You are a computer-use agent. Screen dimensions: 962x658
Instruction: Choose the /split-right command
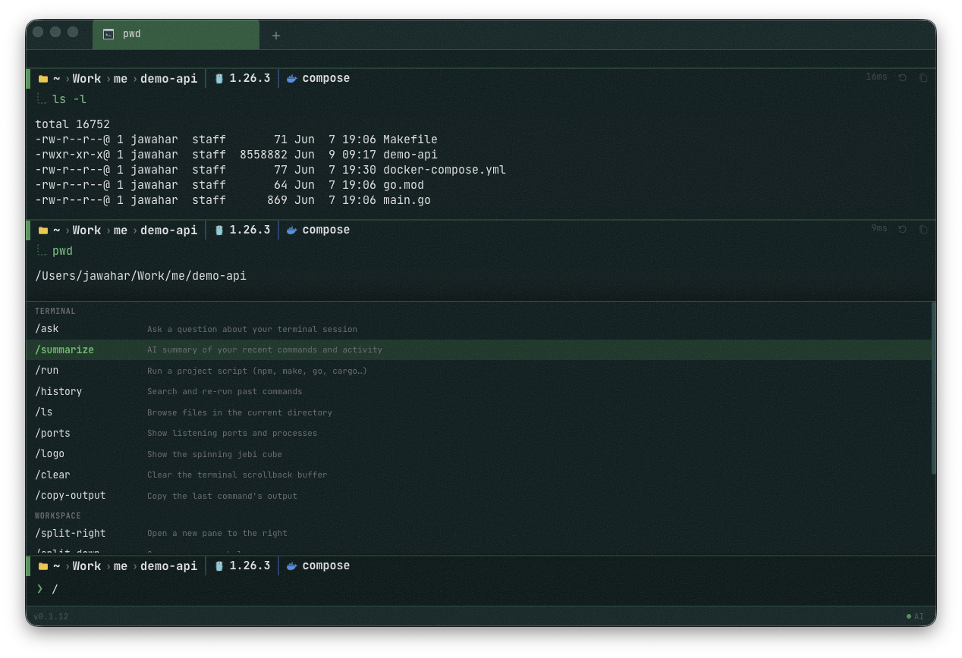[x=479, y=533]
